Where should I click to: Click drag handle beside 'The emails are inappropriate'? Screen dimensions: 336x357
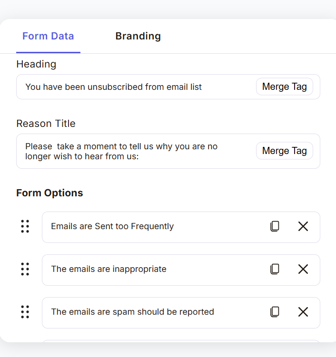click(25, 269)
